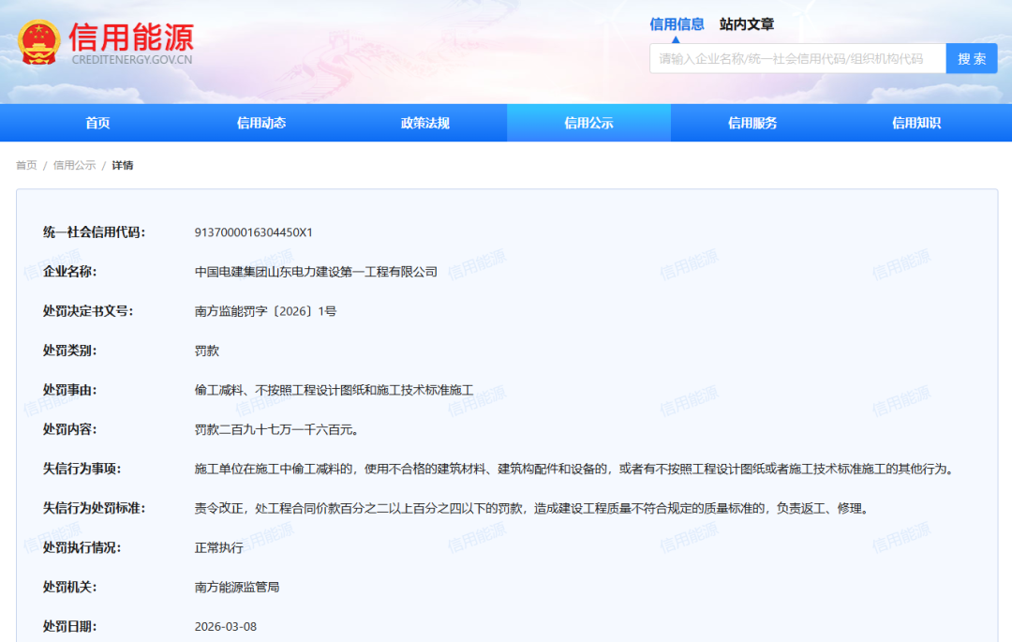
Task: Switch to the 站内文章 tab
Action: tap(746, 23)
